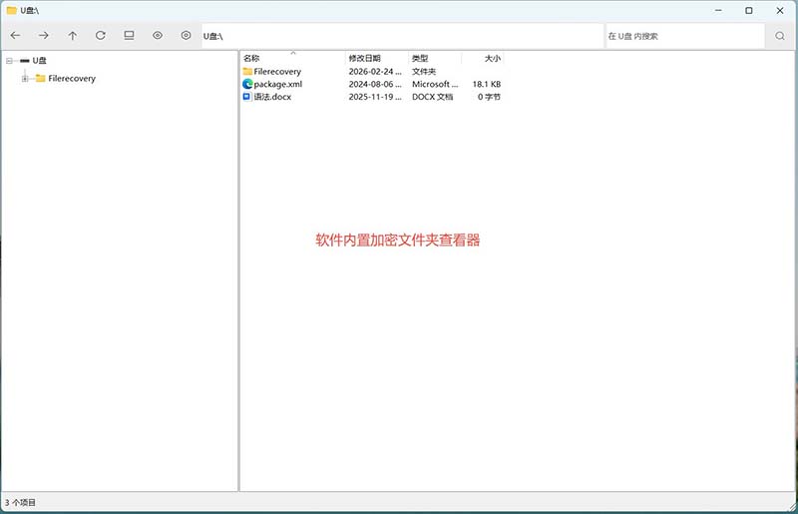This screenshot has width=798, height=514.
Task: Click the 18.1 KB size cell
Action: tap(487, 84)
